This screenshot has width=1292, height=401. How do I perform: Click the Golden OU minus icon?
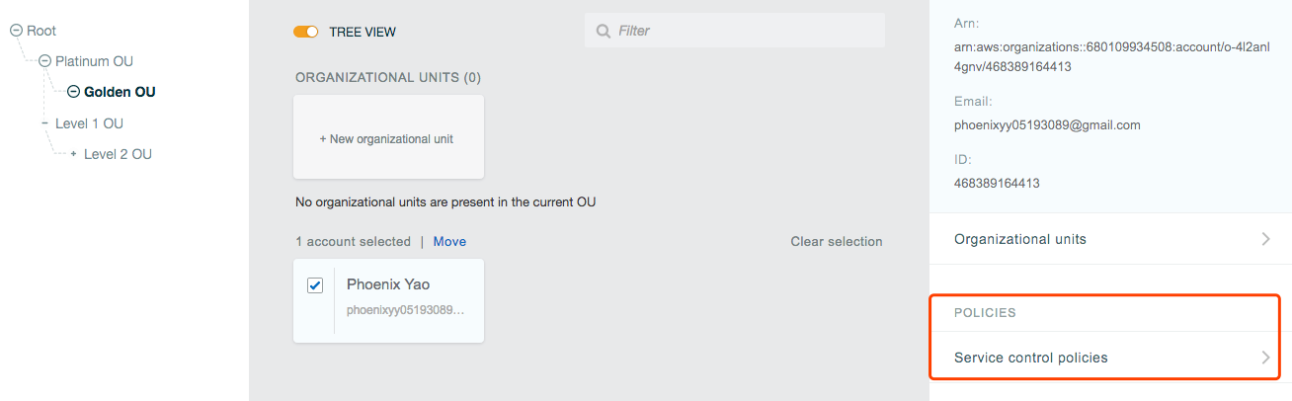tap(73, 92)
